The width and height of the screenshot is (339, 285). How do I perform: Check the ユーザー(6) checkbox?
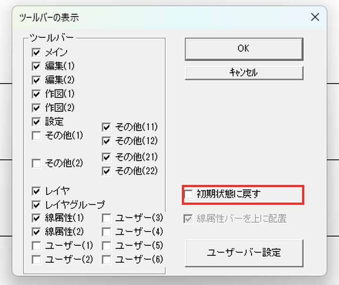tap(106, 260)
